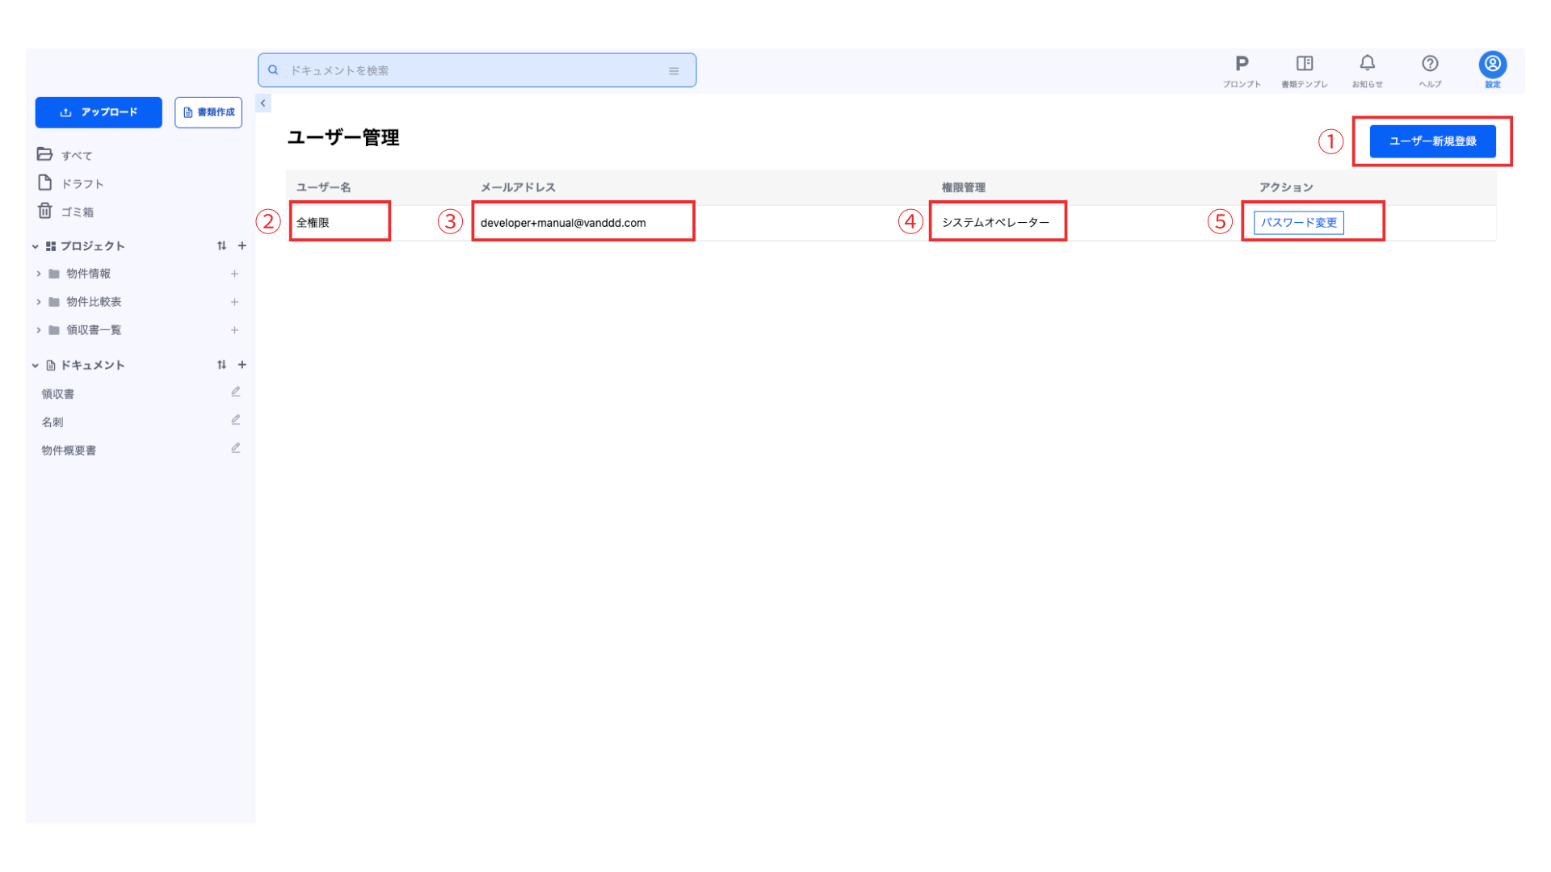Open the ゴミ箱 trash item
The image size is (1551, 872).
(76, 212)
